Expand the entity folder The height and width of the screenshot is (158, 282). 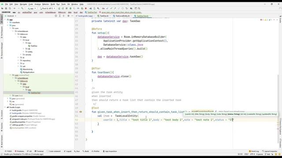[x=23, y=52]
